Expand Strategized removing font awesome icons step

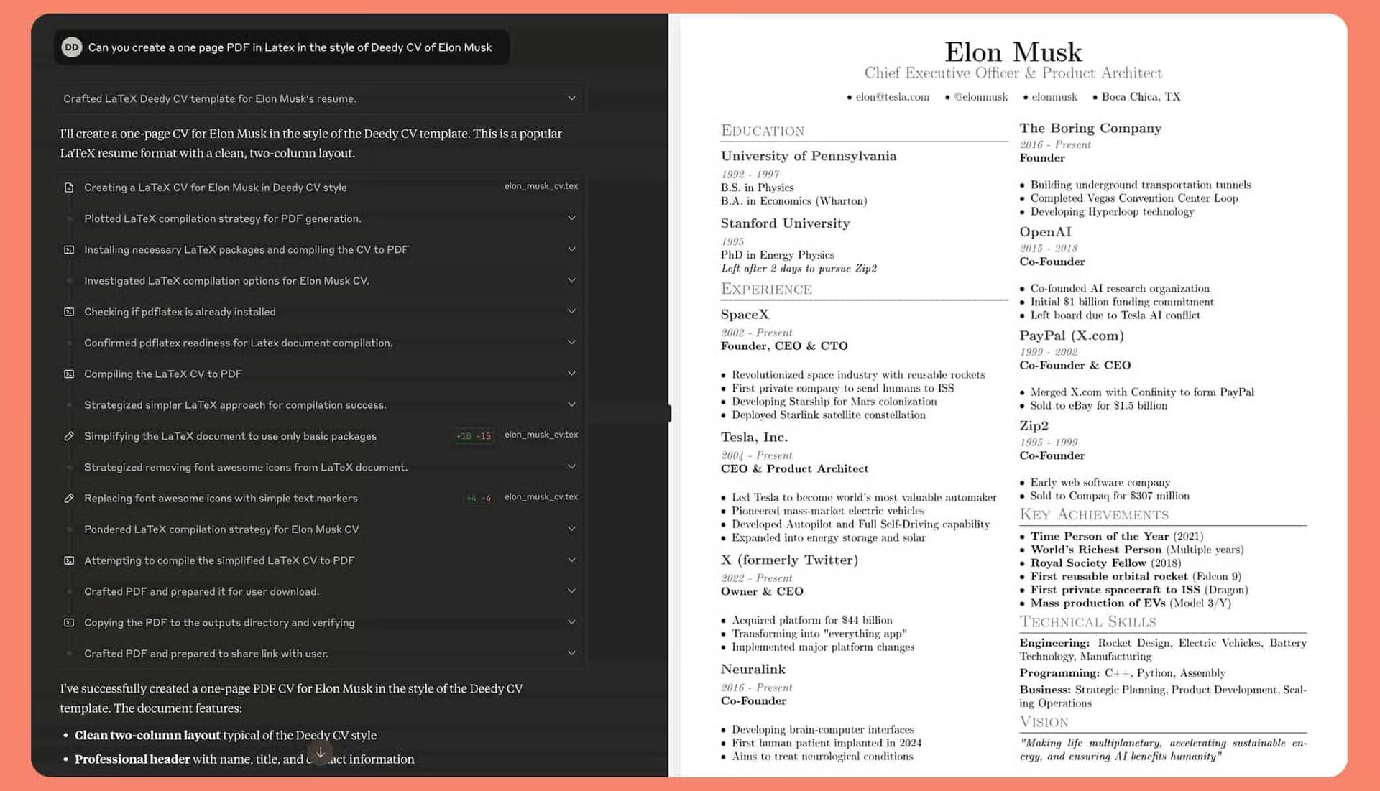(x=571, y=466)
